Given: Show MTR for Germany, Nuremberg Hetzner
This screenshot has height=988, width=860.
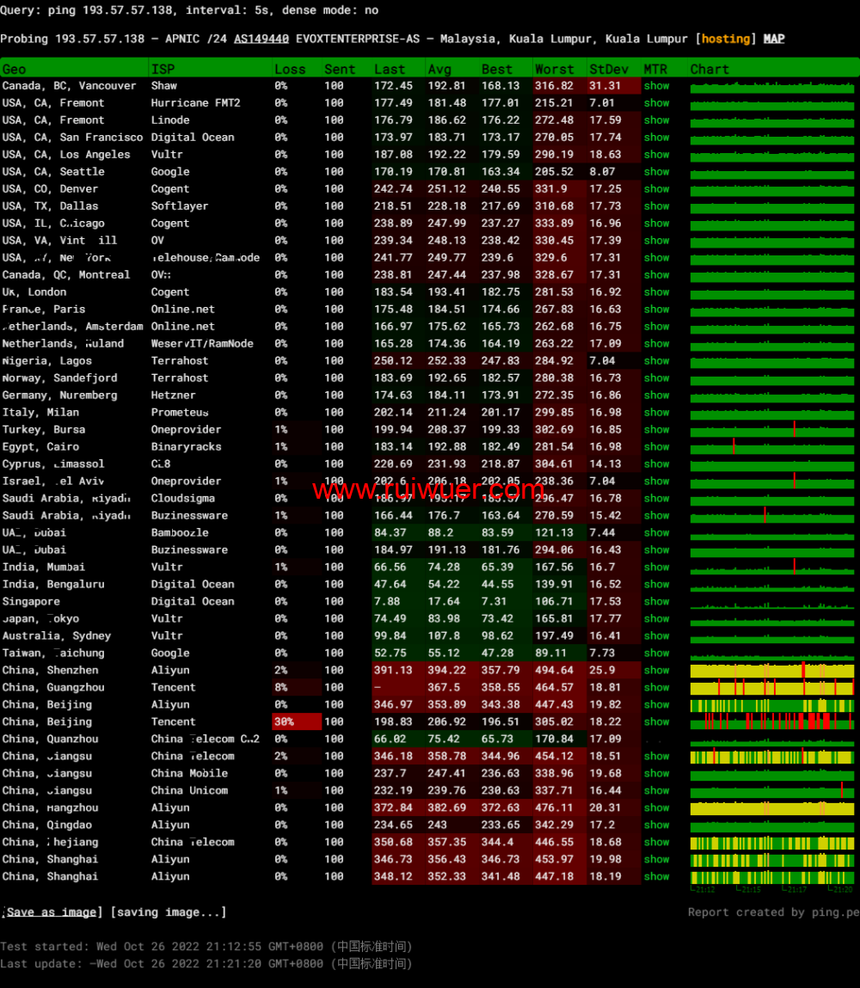Looking at the screenshot, I should 656,396.
